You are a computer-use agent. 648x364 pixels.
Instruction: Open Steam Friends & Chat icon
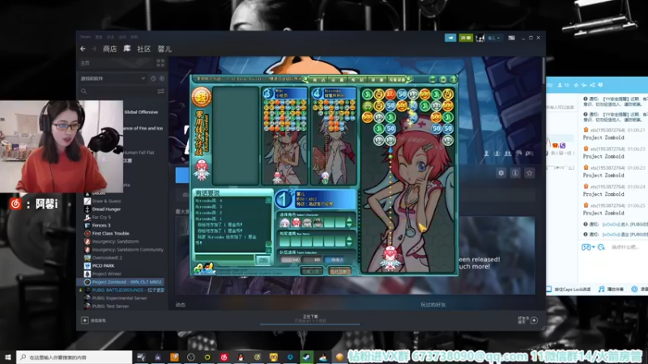click(534, 320)
